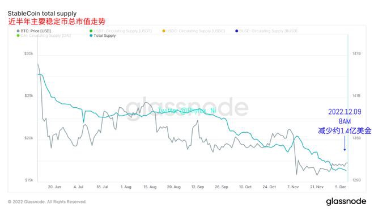The image size is (374, 211).
Task: Toggle the Total Supply legend entry
Action: coord(103,36)
